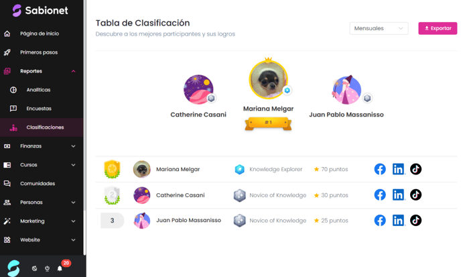Click Knowledge Explorer badge icon
Screen dimensions: 461x277
240,169
